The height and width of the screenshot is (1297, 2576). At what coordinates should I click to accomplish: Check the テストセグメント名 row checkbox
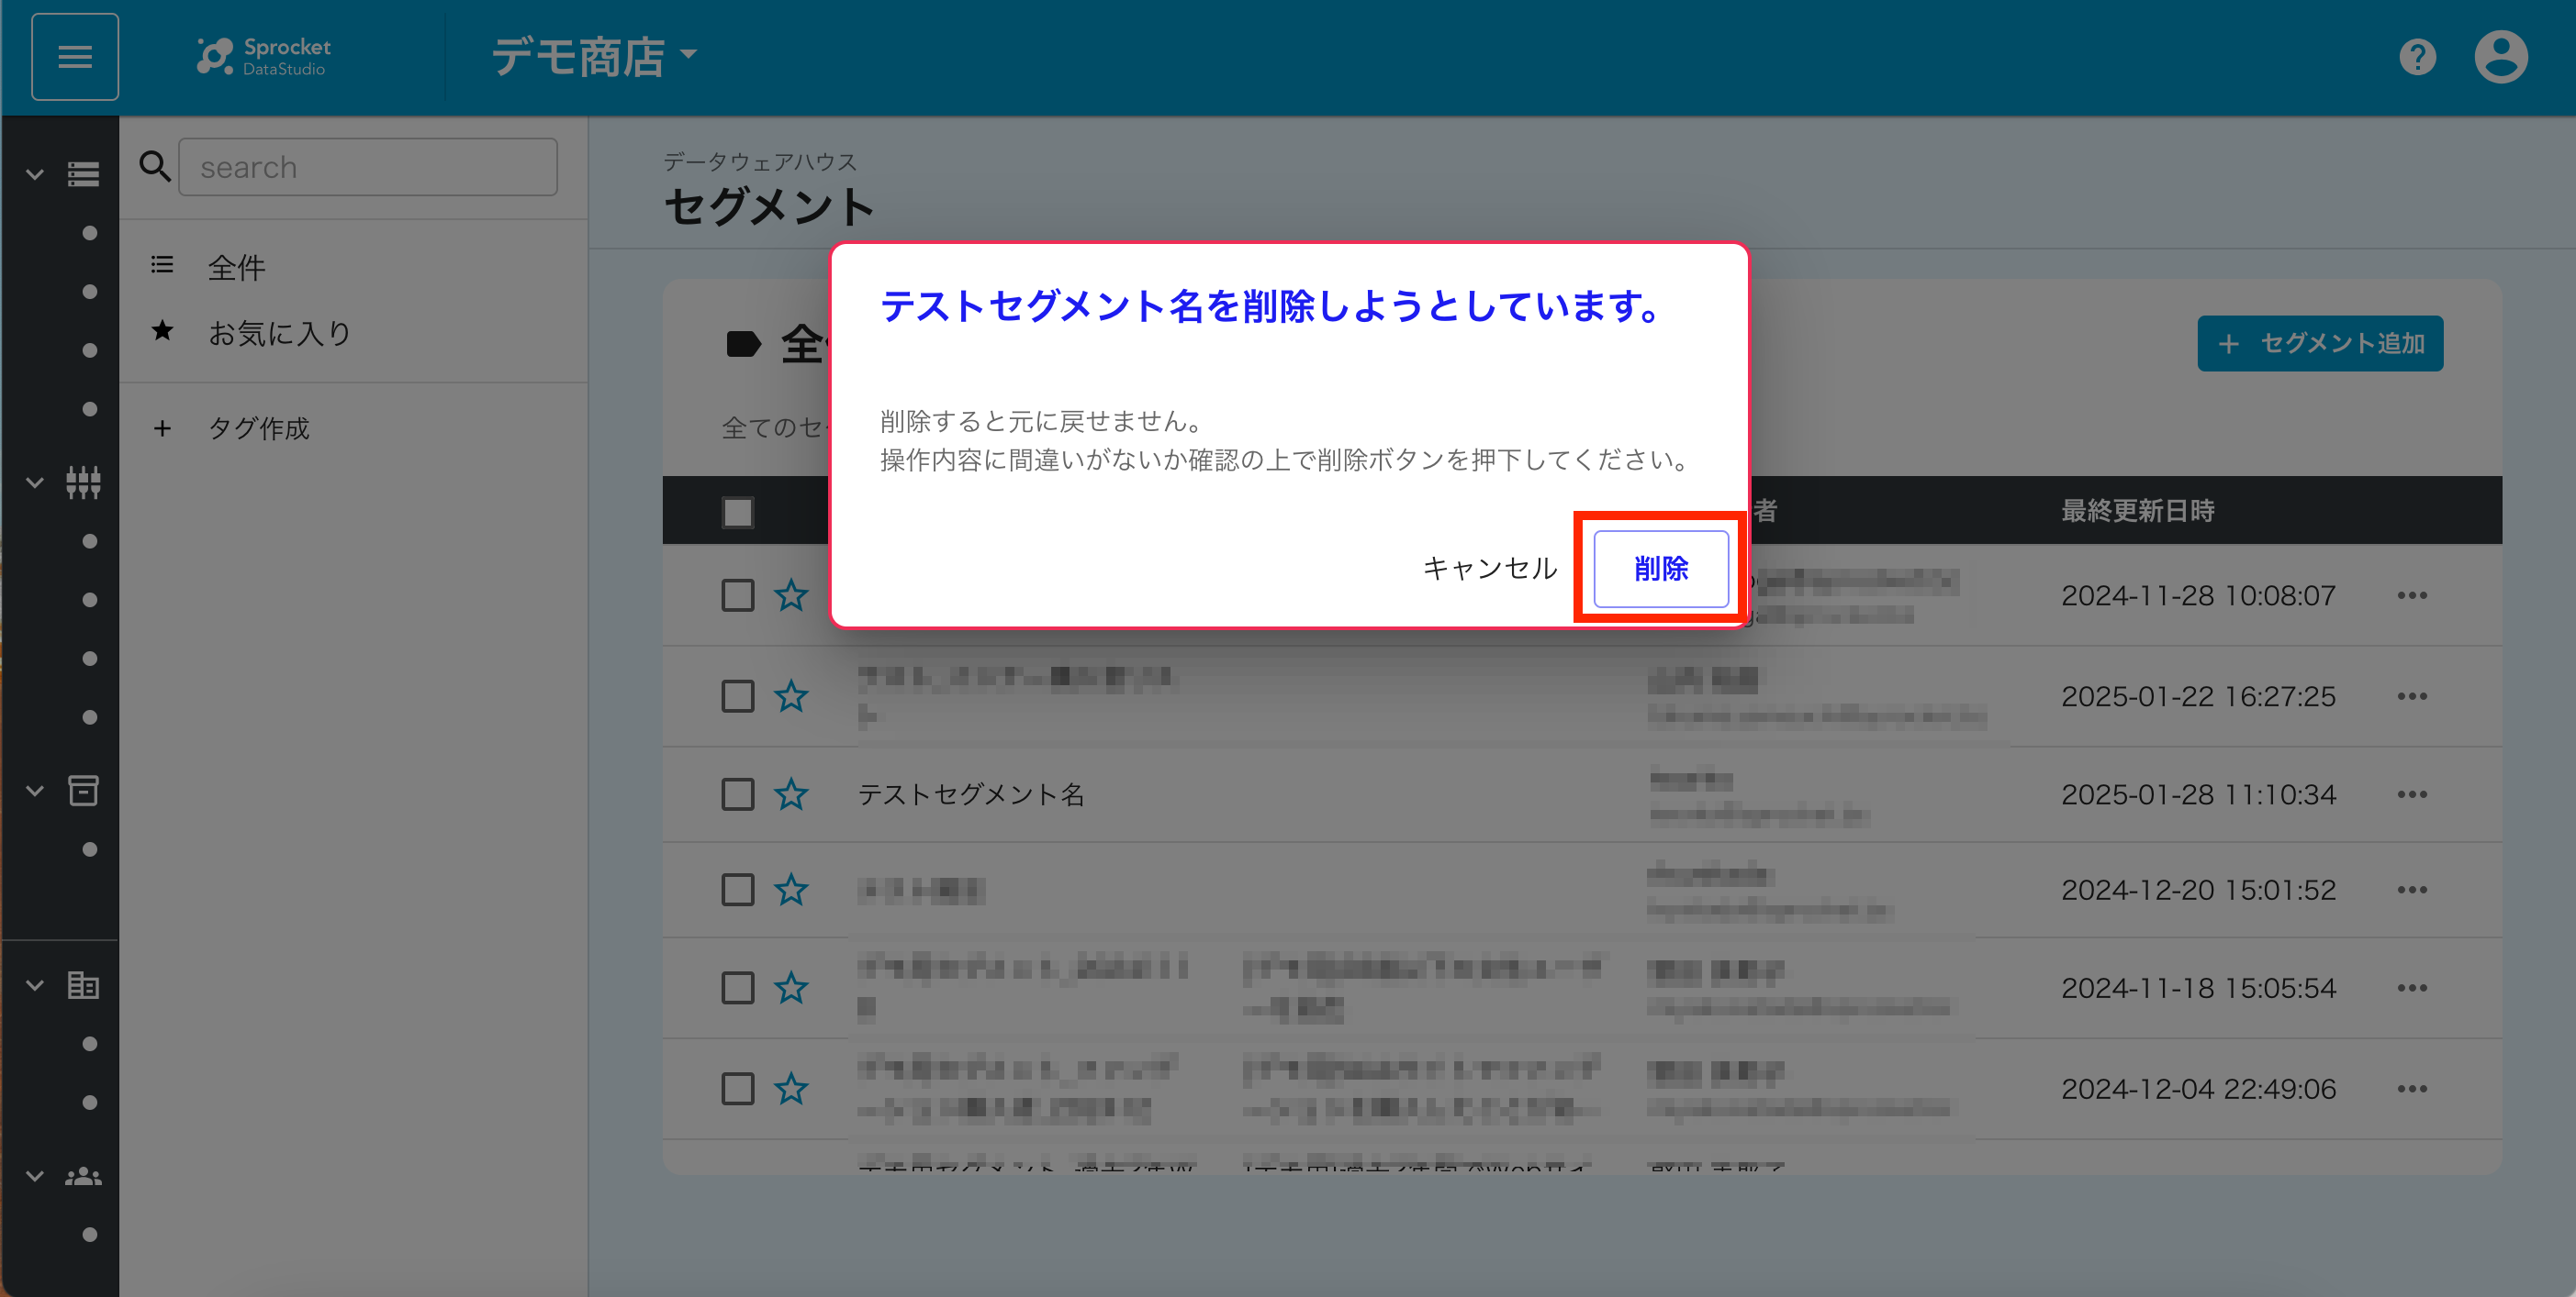tap(738, 794)
